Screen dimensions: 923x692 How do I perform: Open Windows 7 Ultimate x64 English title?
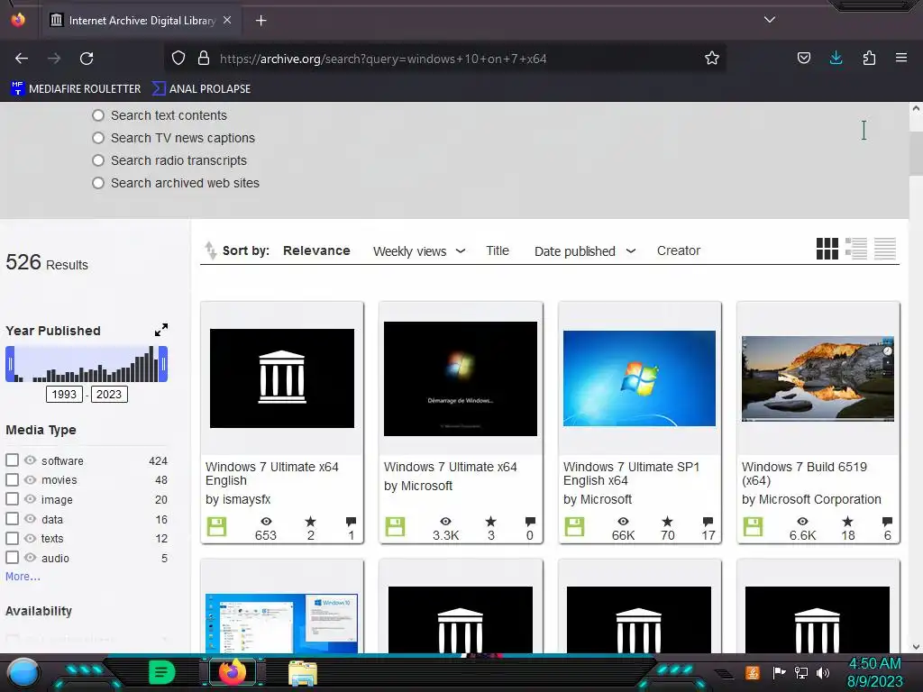click(272, 474)
